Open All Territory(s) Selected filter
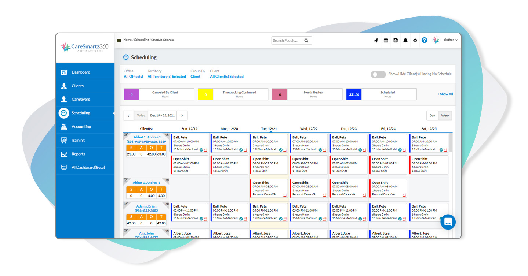Image resolution: width=528 pixels, height=276 pixels. click(x=167, y=77)
